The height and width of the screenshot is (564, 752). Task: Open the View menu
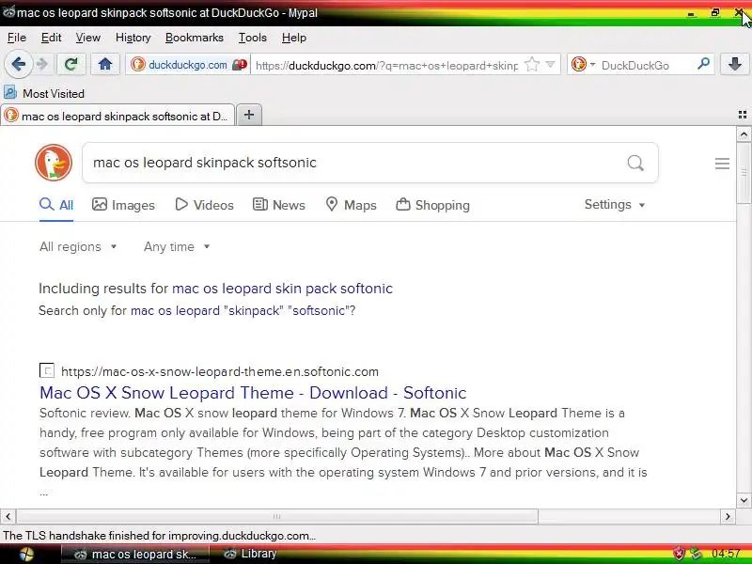coord(87,38)
